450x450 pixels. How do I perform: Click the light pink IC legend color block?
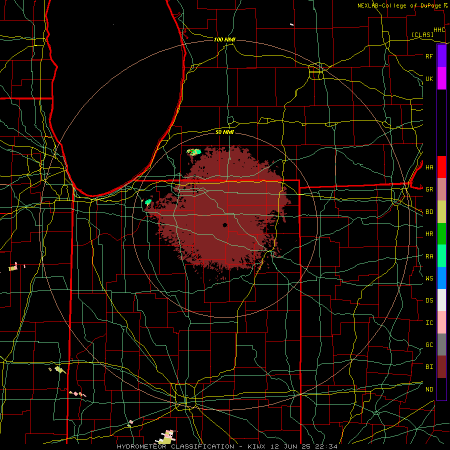(x=441, y=322)
